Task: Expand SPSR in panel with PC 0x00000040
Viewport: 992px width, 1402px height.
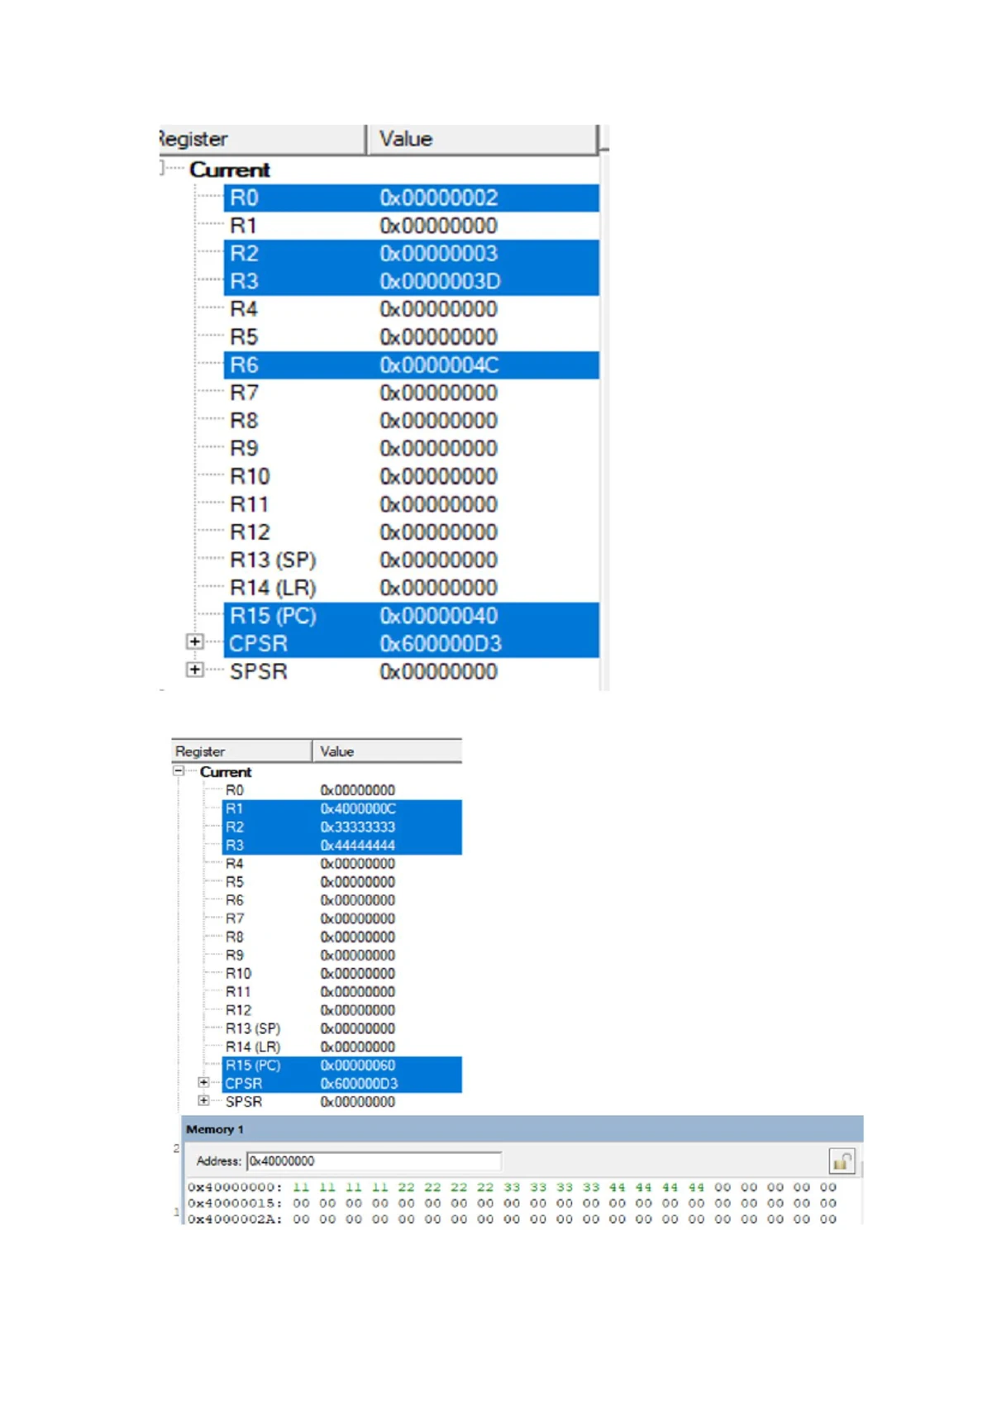Action: 195,670
